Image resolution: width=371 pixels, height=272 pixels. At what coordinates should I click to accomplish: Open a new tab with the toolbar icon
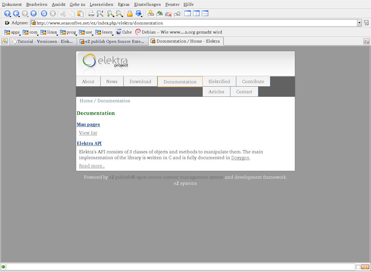[x=151, y=13]
